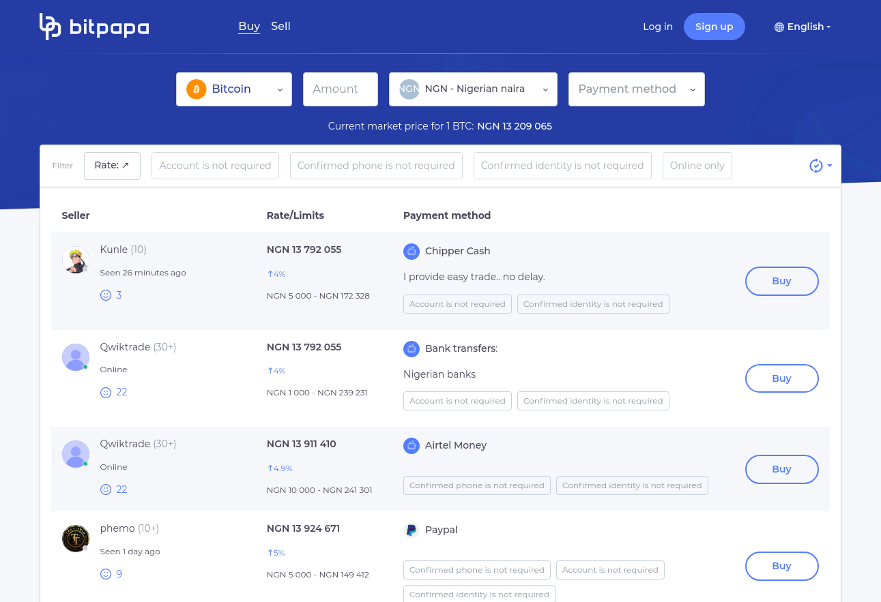881x602 pixels.
Task: Click the Paypal logo icon
Action: click(411, 530)
